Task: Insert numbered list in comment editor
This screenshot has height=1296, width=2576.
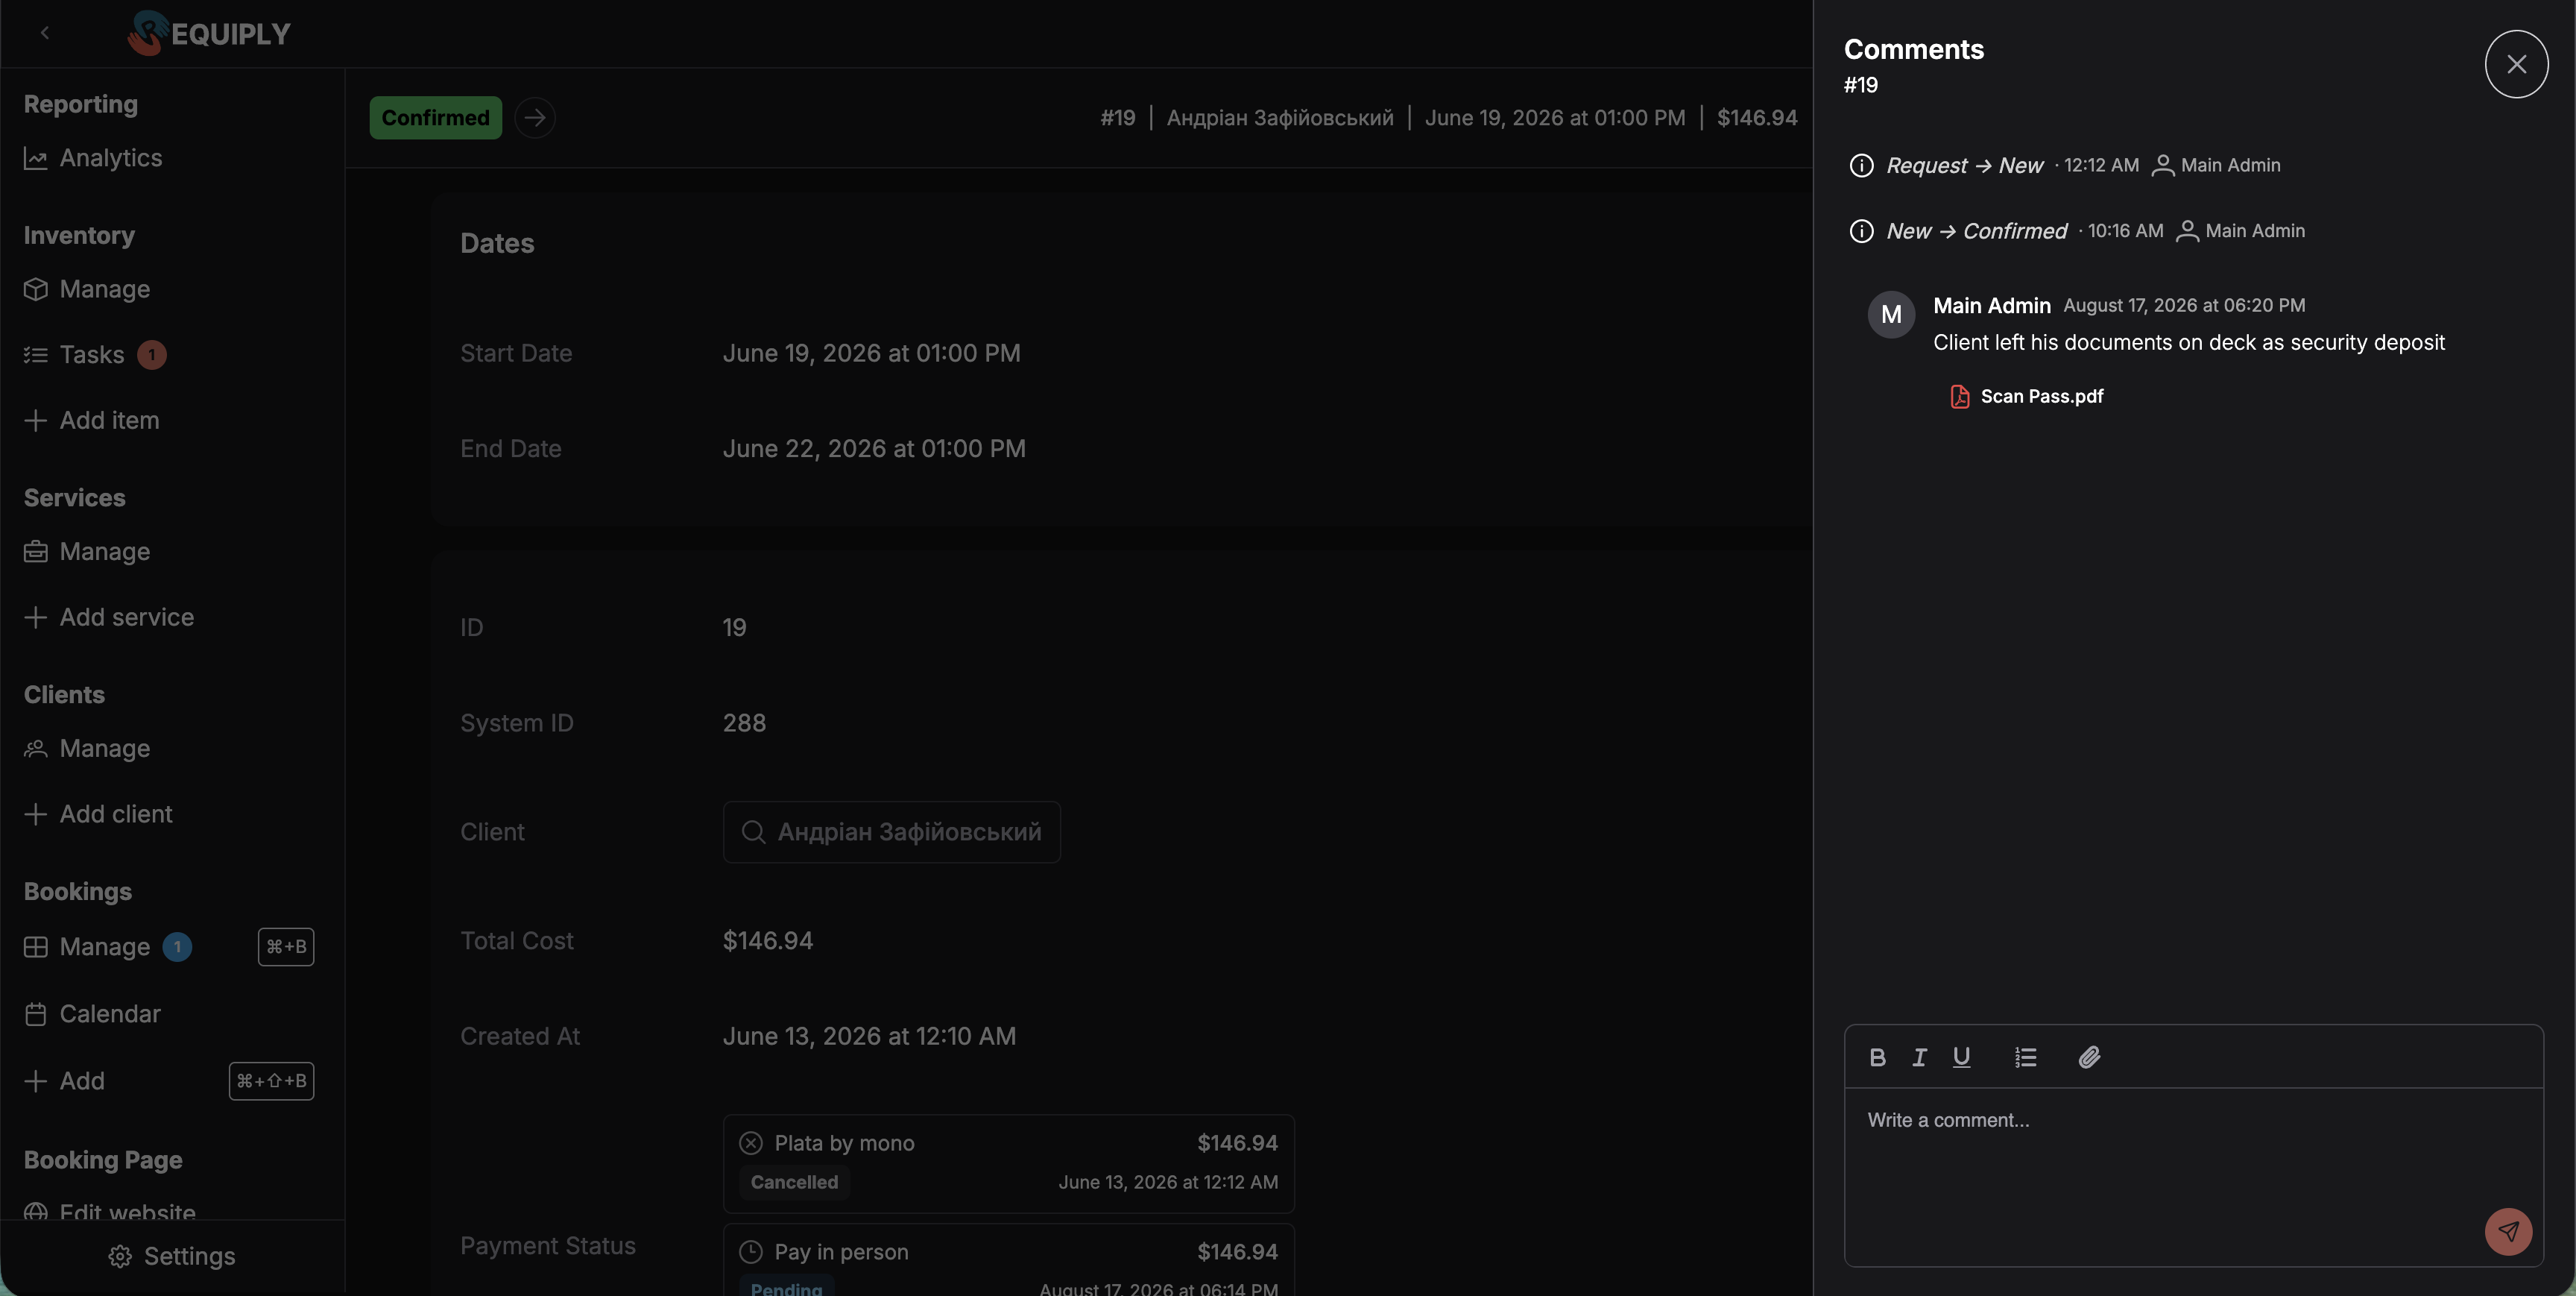Action: (x=2025, y=1057)
